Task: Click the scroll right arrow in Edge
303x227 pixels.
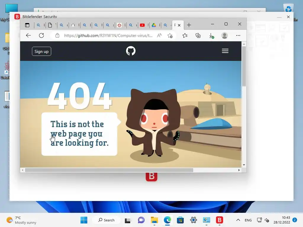Action: pos(239,170)
